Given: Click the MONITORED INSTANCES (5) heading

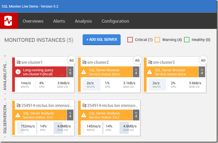Looking at the screenshot, I should (39, 40).
